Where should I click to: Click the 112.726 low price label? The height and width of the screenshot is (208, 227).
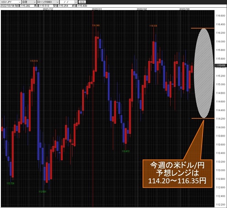pos(10,183)
